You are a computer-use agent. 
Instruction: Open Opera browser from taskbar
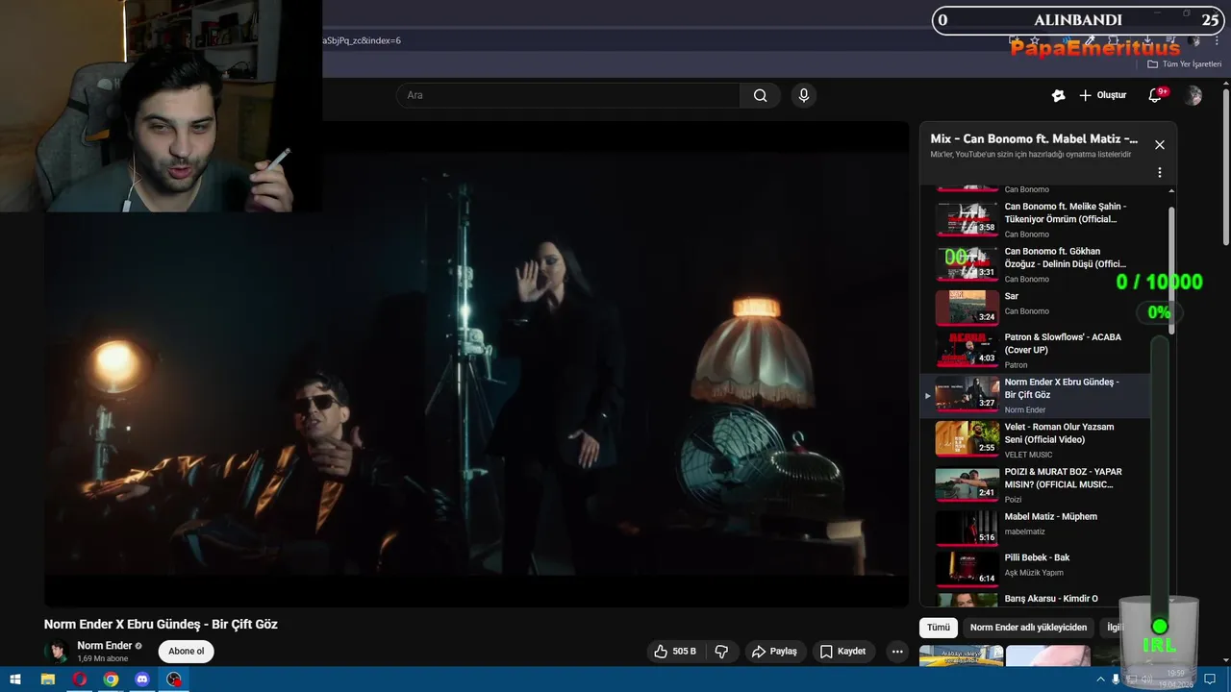coord(79,679)
